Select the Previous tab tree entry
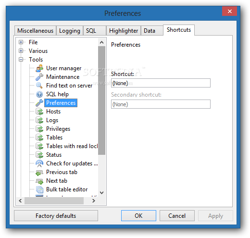This screenshot has height=238, width=250. [x=62, y=172]
